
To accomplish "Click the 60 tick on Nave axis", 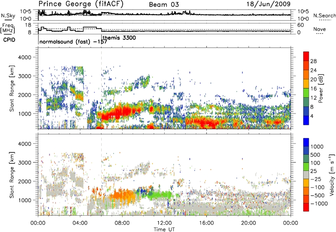I will 301,25.
